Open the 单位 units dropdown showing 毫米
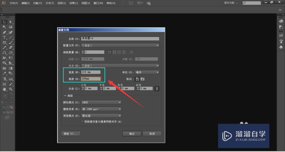Viewport: 285px width, 152px height. 147,72
